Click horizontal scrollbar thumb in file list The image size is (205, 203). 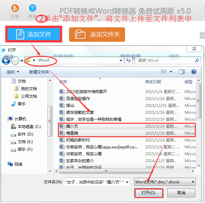(106, 171)
